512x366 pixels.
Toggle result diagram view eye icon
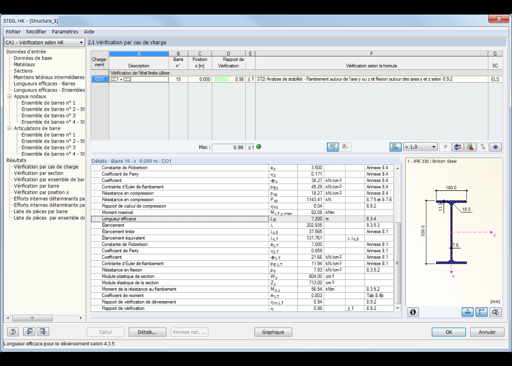495,147
